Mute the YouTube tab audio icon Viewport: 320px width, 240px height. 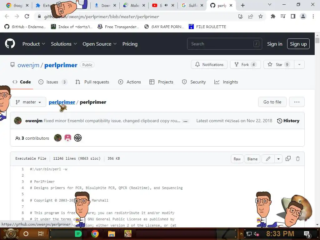tap(166, 5)
